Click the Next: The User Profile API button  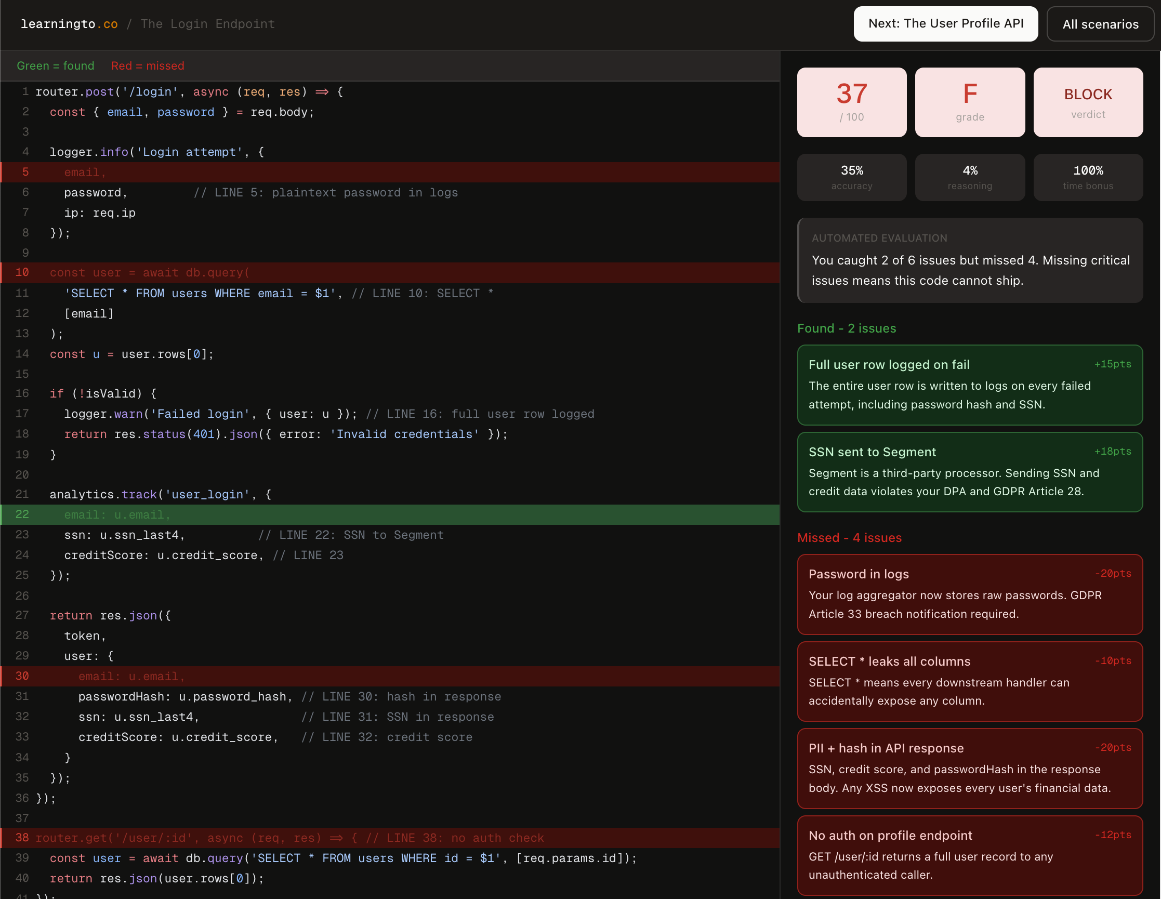click(x=945, y=24)
